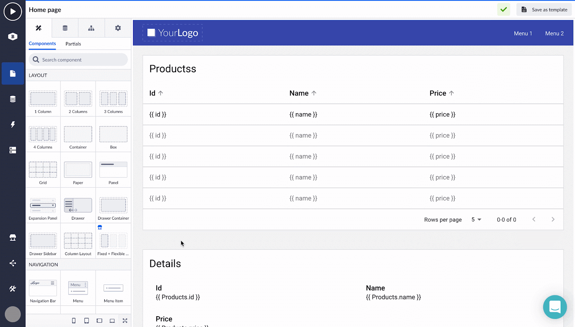The image size is (575, 327).
Task: Select the {{ Products.id }} value
Action: point(178,297)
